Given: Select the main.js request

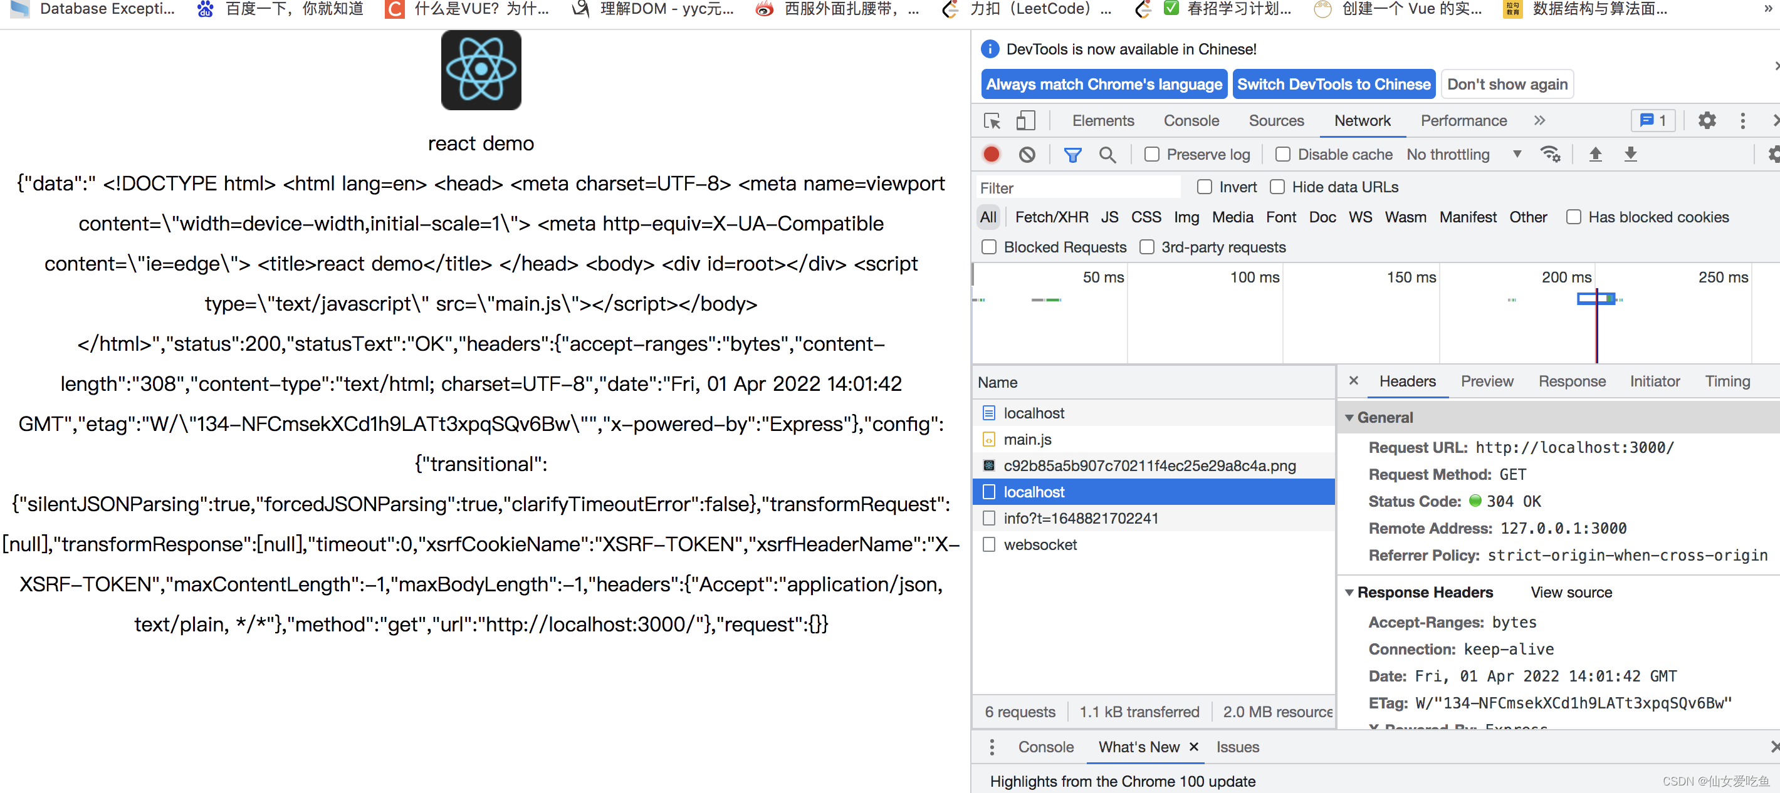Looking at the screenshot, I should point(1153,439).
